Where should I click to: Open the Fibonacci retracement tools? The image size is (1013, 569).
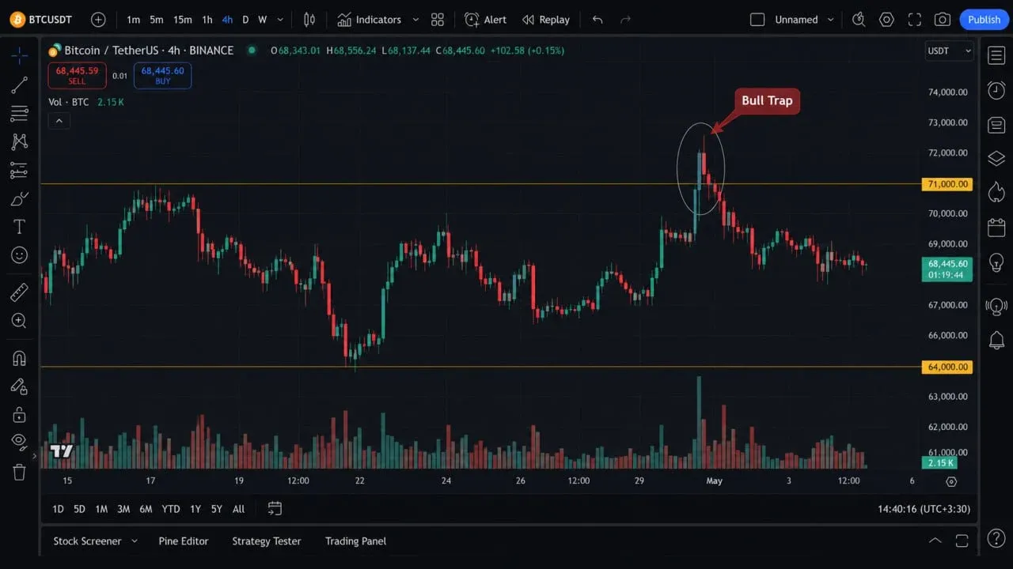19,113
